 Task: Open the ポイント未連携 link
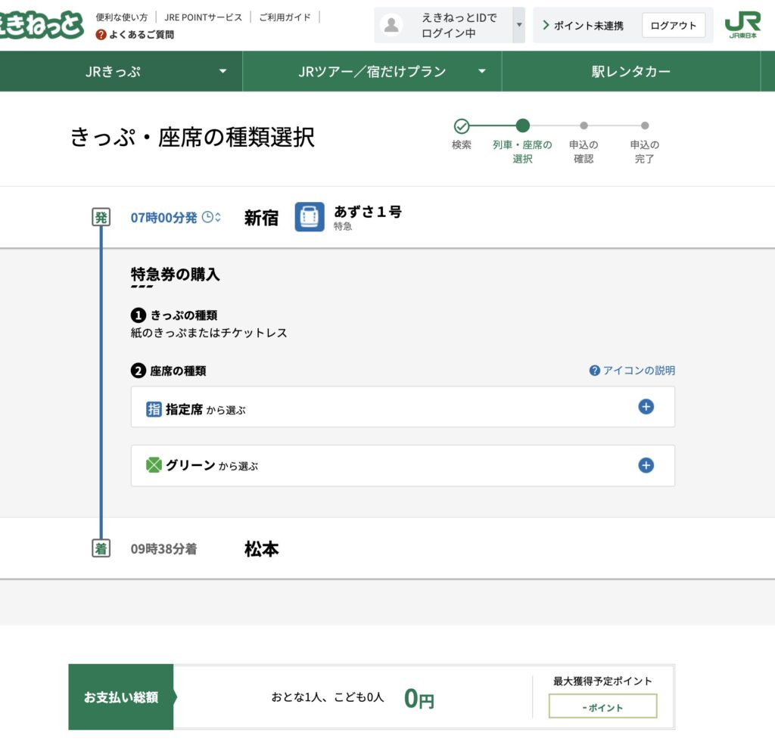[583, 26]
